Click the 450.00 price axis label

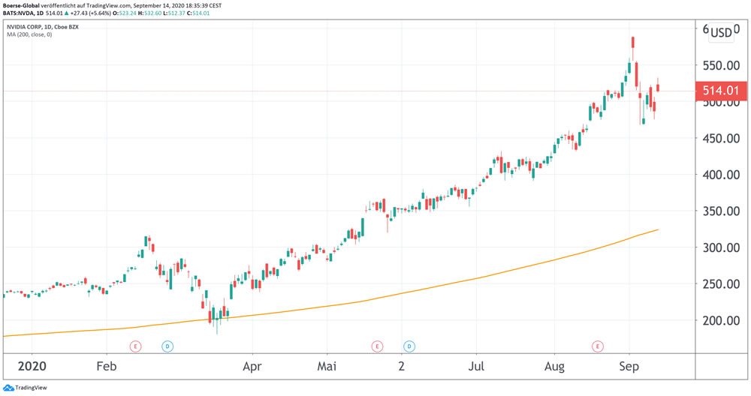click(721, 138)
